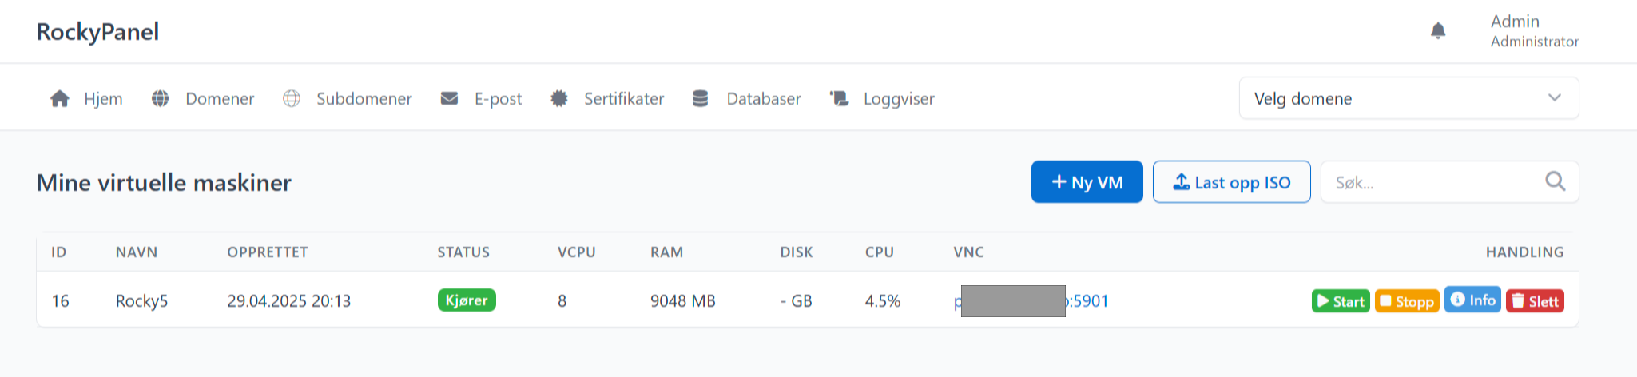Delete Rocky5 using the Slett button

pyautogui.click(x=1534, y=301)
